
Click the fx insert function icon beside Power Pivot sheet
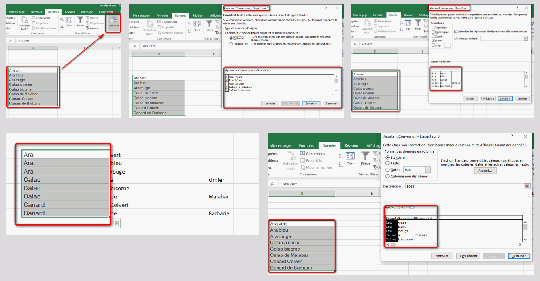tap(11, 41)
